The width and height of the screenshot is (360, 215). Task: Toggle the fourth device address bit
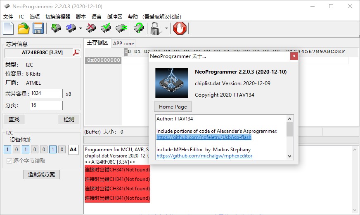34,150
